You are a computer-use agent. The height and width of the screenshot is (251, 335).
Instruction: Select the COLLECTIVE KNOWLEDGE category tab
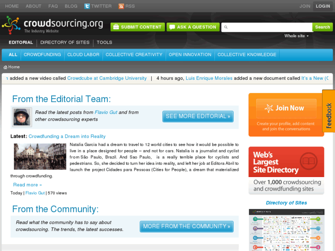click(247, 55)
